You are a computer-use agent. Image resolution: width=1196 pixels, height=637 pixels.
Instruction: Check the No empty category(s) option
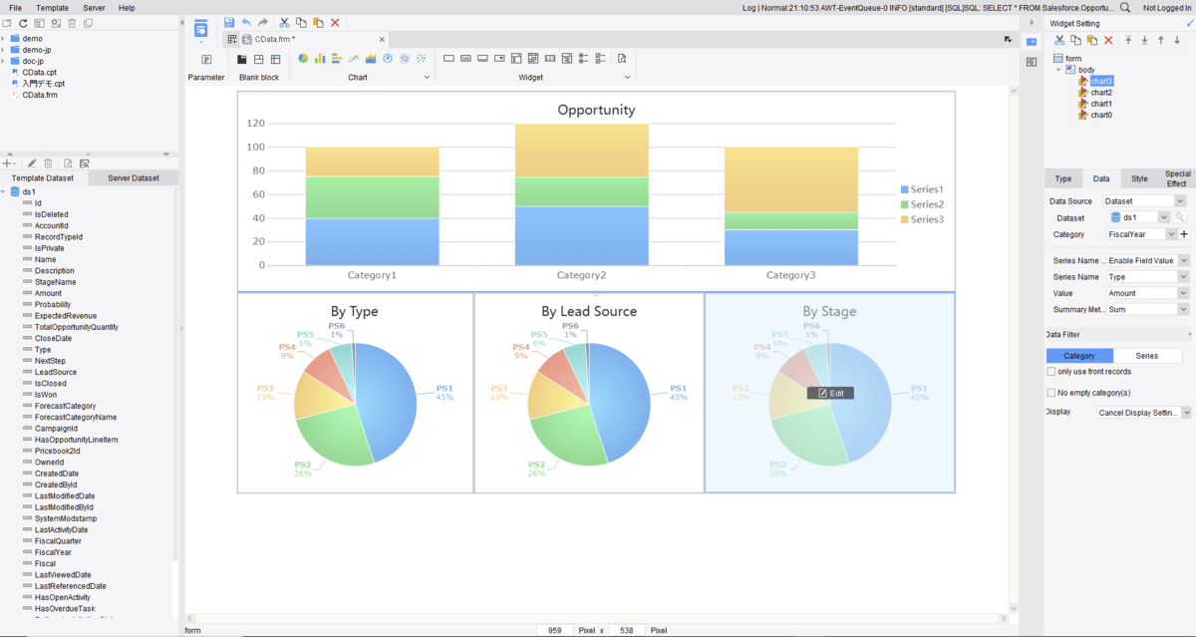pos(1050,392)
